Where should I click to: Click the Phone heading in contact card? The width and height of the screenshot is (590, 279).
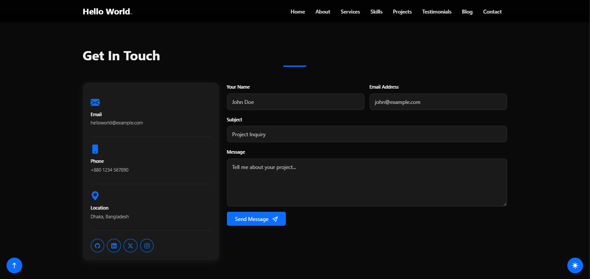pyautogui.click(x=97, y=161)
